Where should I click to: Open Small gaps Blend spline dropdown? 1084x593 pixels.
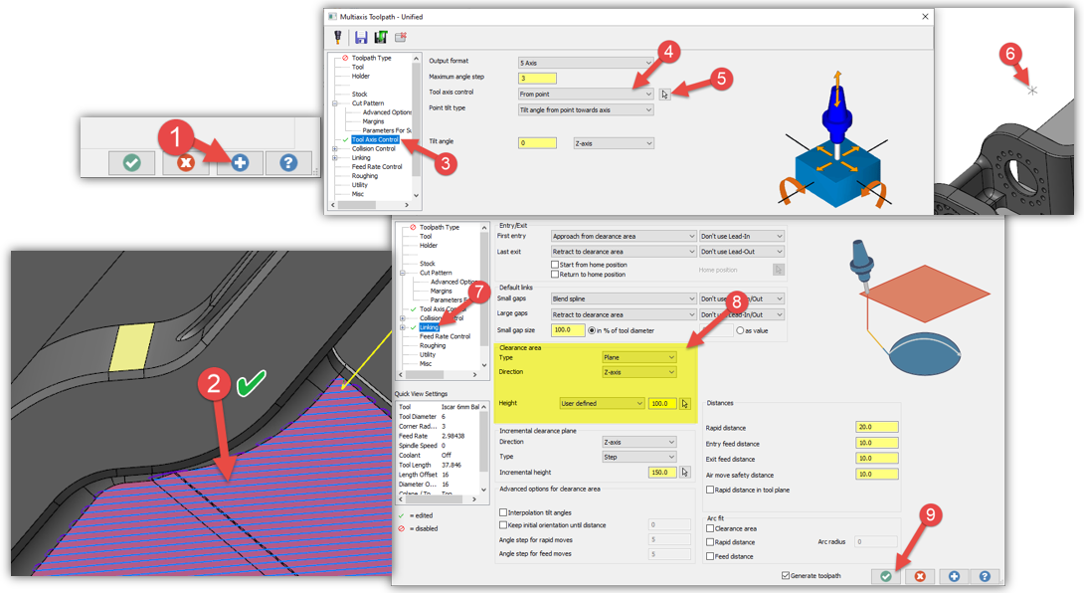624,298
